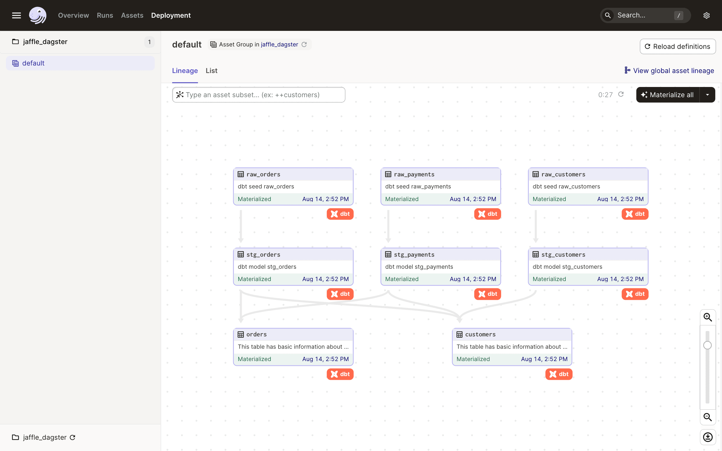
Task: Zoom in on the lineage graph
Action: pyautogui.click(x=708, y=317)
